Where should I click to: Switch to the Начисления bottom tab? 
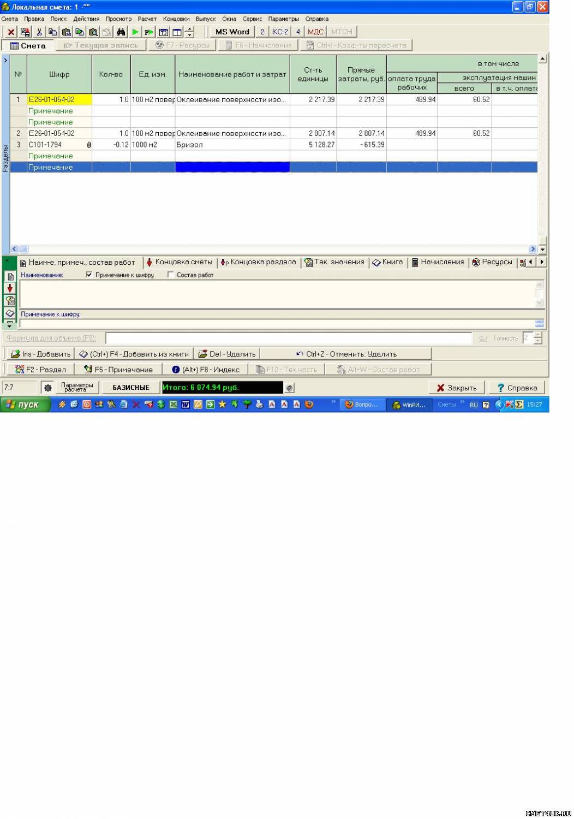(x=438, y=262)
